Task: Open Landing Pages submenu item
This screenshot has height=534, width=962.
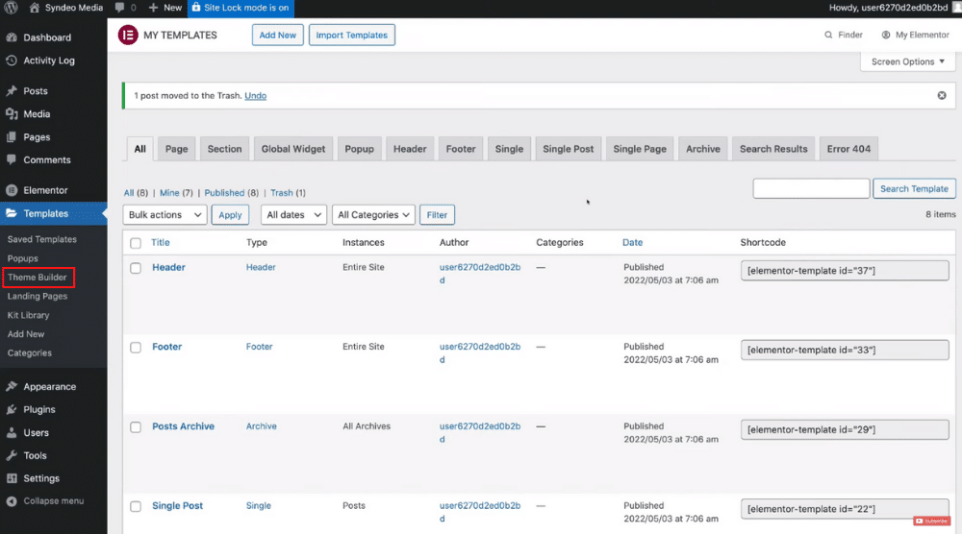Action: pos(38,297)
